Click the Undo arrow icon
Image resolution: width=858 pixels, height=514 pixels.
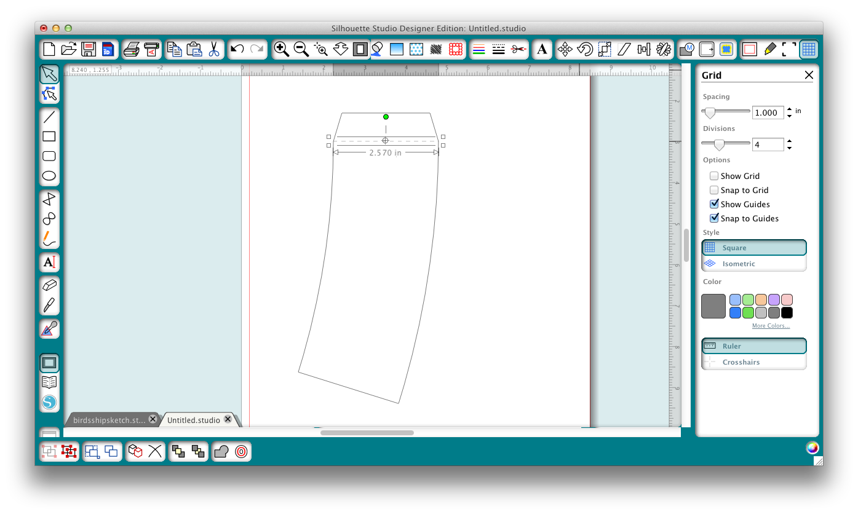[237, 49]
